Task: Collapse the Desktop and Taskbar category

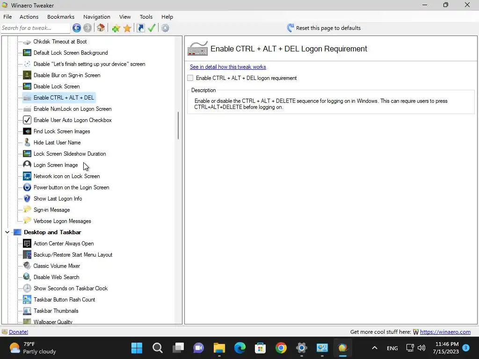Action: 7,232
